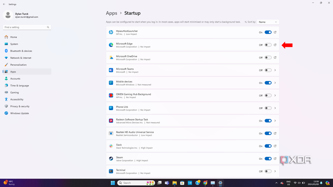Screen dimensions: 333x187
Task: Open File Explorer from the taskbar
Action: tap(174, 183)
